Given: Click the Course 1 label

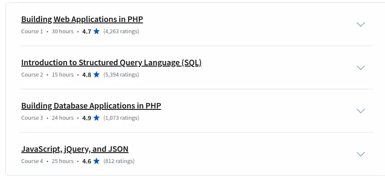Looking at the screenshot, I should (x=32, y=32).
